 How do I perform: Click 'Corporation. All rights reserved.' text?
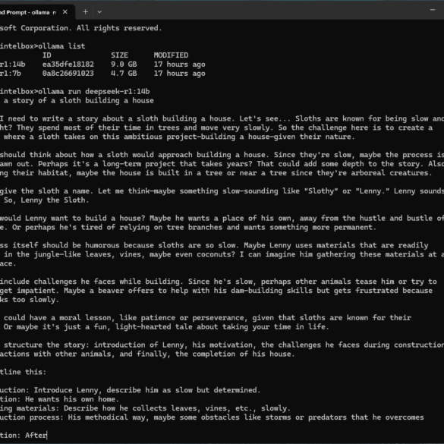91,28
